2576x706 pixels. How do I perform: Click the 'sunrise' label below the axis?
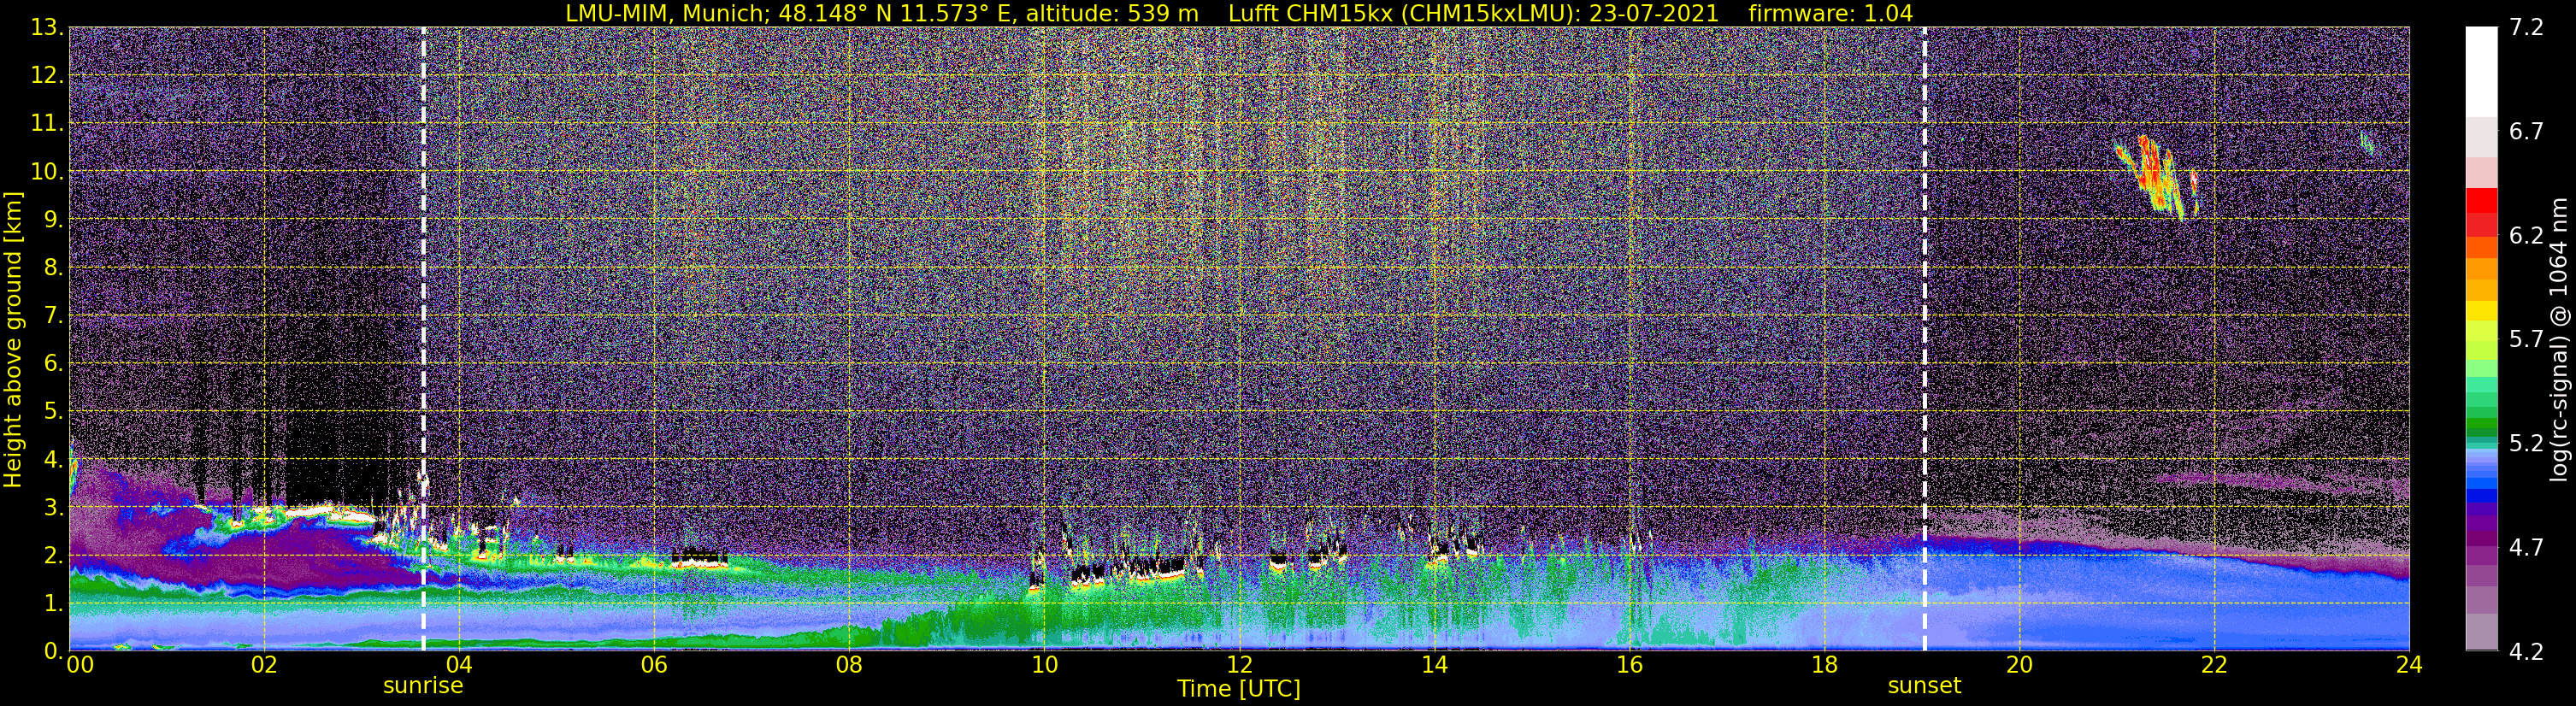pos(423,686)
